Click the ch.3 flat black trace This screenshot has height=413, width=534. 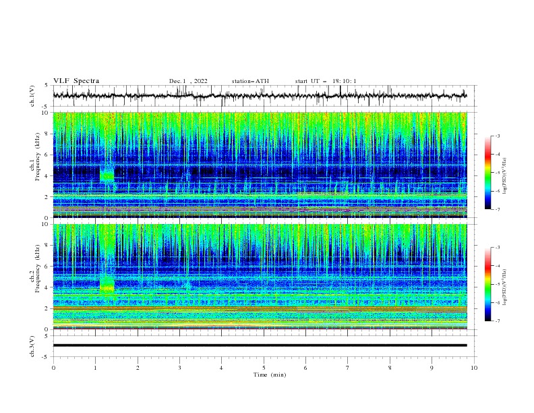(260, 346)
